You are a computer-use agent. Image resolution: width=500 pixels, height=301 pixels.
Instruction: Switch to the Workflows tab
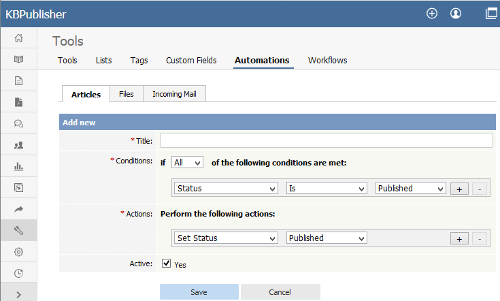point(327,61)
